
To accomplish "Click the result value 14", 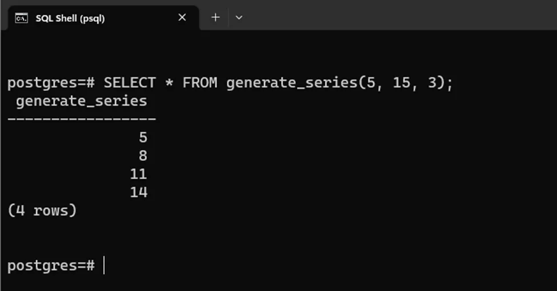I will click(x=138, y=192).
